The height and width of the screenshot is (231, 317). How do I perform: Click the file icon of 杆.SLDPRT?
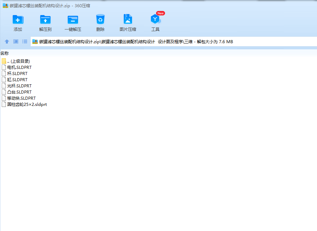pos(4,73)
